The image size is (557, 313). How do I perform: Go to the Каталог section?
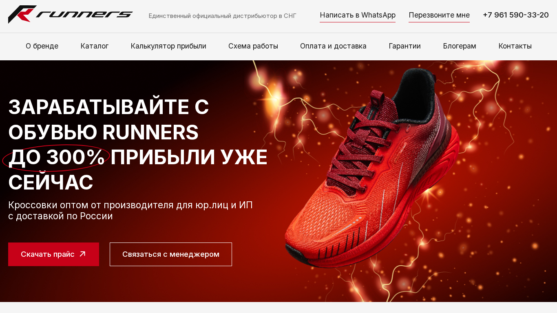(95, 46)
